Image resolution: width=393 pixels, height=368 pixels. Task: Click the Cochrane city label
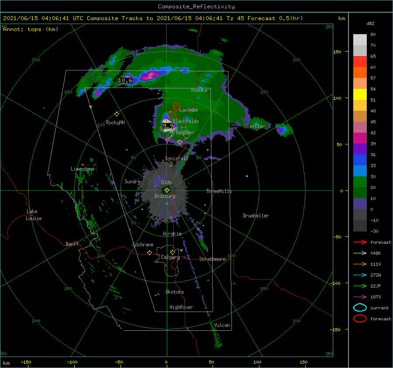[143, 245]
